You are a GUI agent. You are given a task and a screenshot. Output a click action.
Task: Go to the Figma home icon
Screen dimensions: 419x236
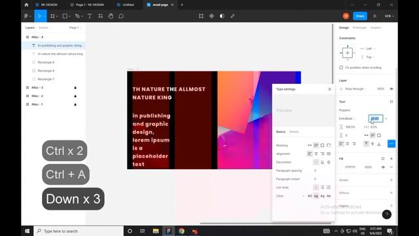(26, 5)
